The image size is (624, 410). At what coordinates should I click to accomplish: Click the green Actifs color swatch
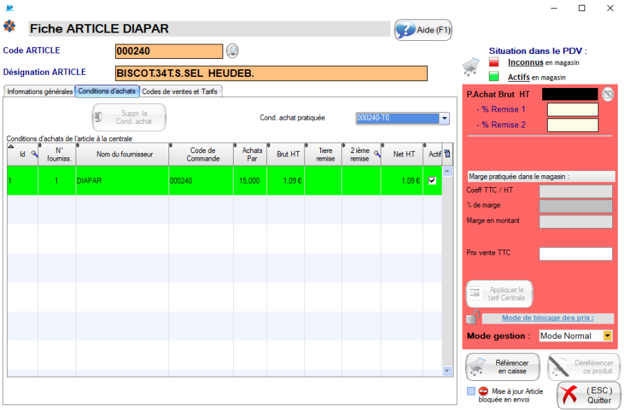click(494, 75)
